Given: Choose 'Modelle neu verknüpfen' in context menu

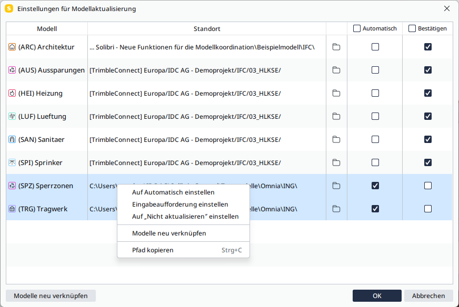Looking at the screenshot, I should (x=183, y=233).
